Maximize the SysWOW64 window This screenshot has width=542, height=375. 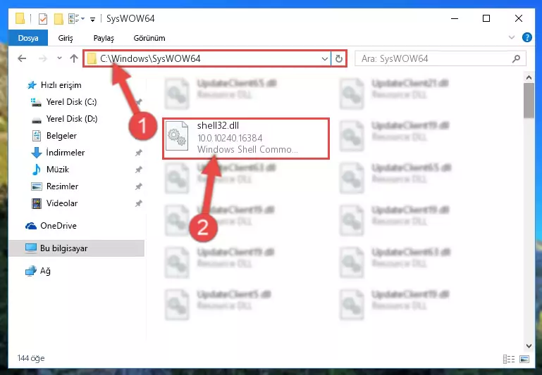[486, 18]
